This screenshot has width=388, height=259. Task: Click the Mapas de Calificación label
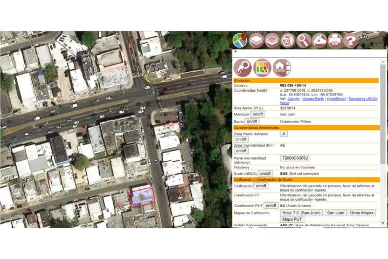coord(252,213)
